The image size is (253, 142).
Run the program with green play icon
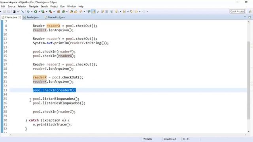[36, 11]
